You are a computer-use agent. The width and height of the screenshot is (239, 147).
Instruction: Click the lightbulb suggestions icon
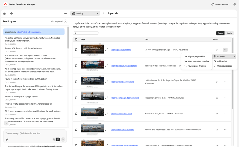click(x=54, y=139)
